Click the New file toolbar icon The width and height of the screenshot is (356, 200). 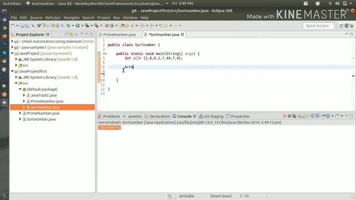pyautogui.click(x=13, y=26)
